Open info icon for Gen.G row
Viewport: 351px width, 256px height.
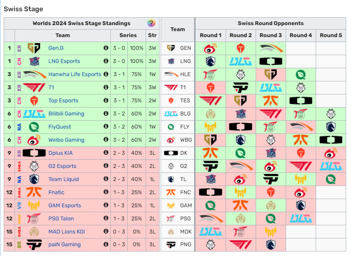[x=106, y=48]
